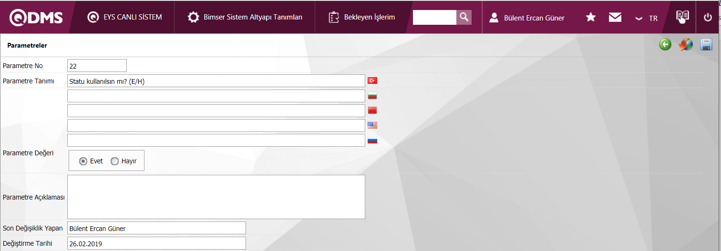Click the Parametre Tanımı label
The height and width of the screenshot is (251, 721).
pyautogui.click(x=28, y=81)
